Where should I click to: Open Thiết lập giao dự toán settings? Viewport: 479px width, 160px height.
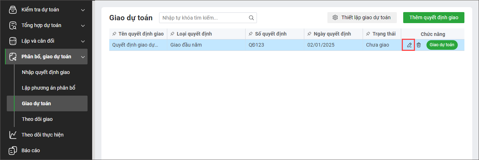[x=362, y=17]
